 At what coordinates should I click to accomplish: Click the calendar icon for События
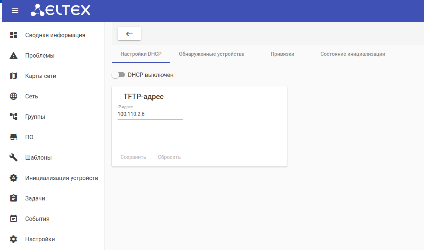click(x=14, y=219)
